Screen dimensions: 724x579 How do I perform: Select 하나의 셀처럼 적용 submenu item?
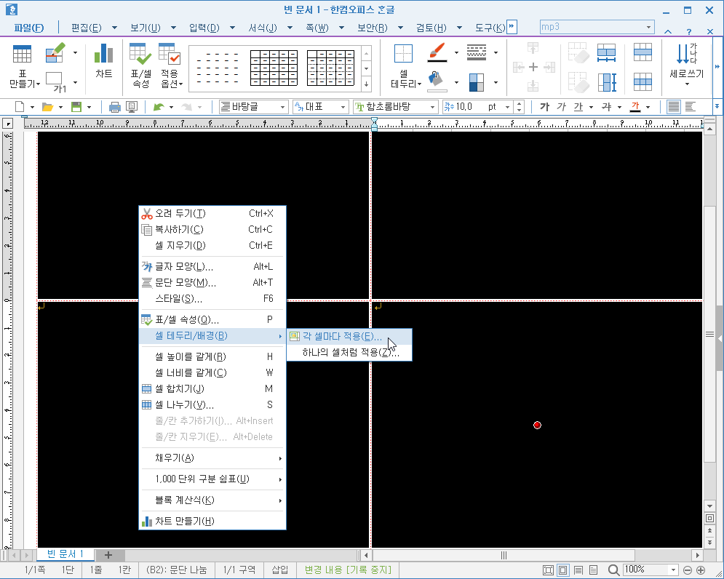(349, 353)
